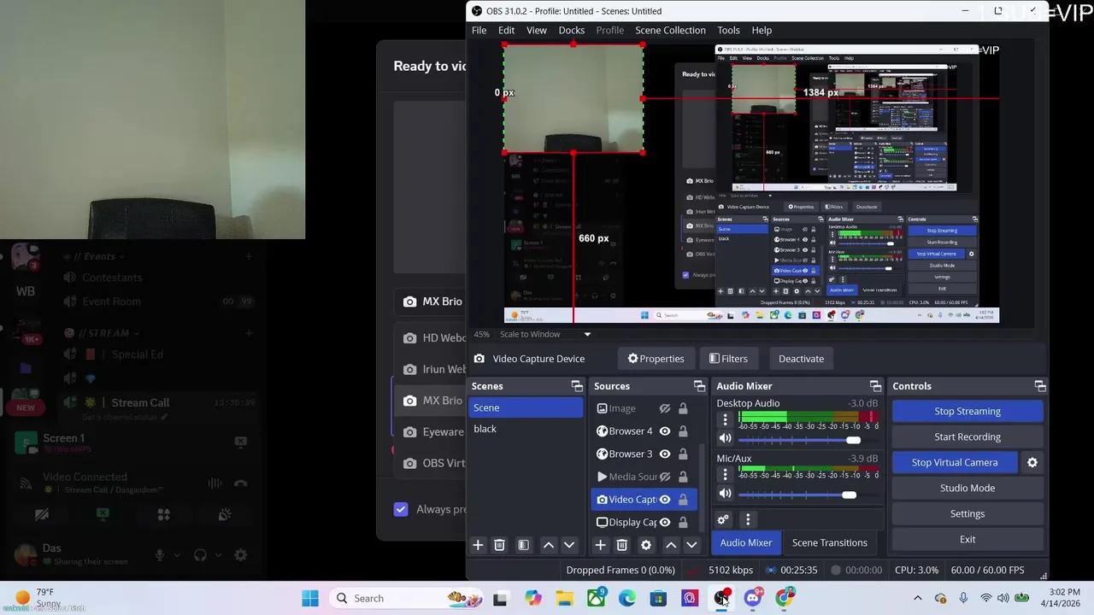Move scene up with arrow icon

(x=549, y=545)
